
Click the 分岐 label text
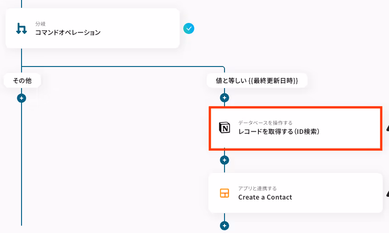40,24
